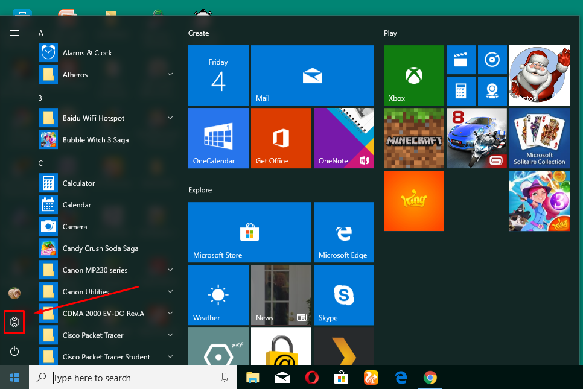The image size is (583, 389).
Task: Open the Bubble Witch 3 tile in Play group
Action: coord(540,201)
